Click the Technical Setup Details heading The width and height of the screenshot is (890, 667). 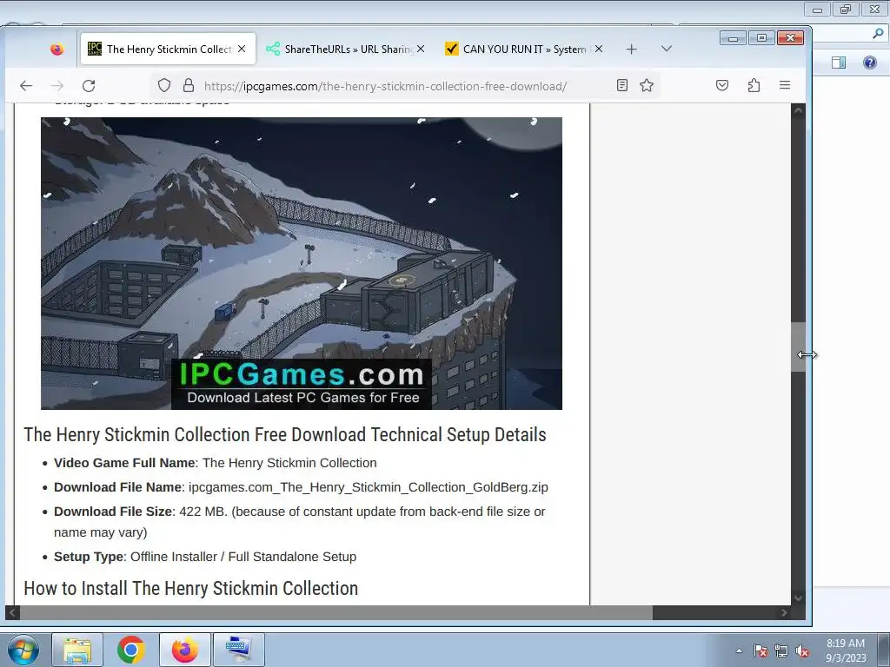(x=285, y=434)
